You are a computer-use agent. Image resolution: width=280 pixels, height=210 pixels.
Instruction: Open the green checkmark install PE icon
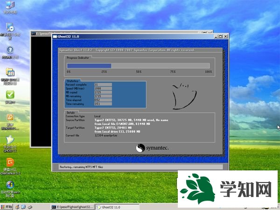tap(10, 97)
